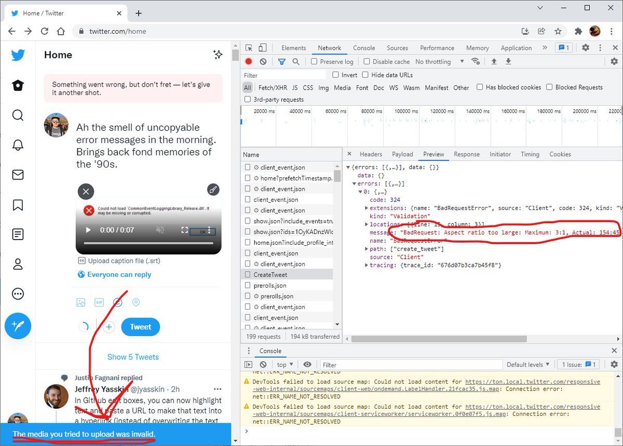Toggle the console live expression eye

click(307, 365)
